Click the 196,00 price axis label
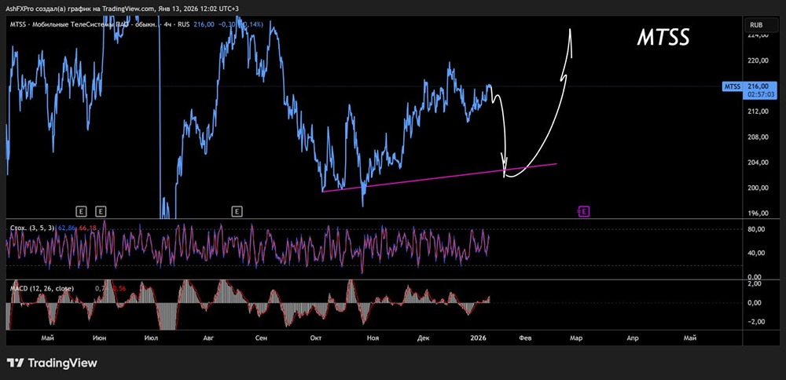This screenshot has height=380, width=786. click(x=758, y=214)
